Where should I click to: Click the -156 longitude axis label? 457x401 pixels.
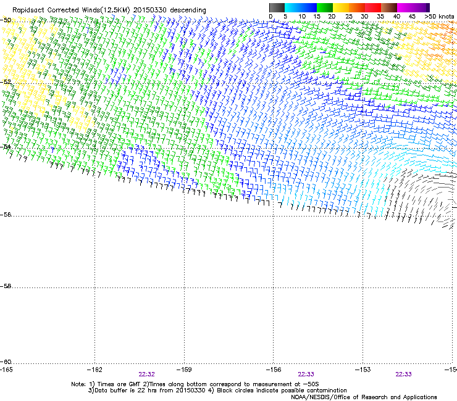[274, 370]
